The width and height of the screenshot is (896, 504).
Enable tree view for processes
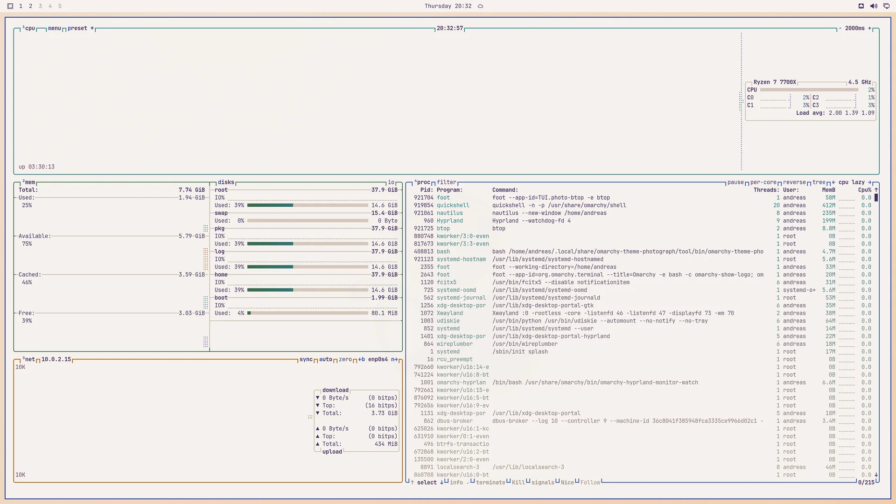coord(819,182)
